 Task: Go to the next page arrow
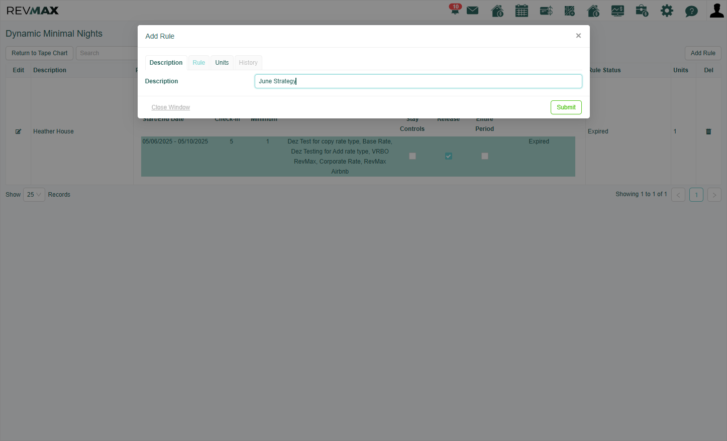coord(714,195)
